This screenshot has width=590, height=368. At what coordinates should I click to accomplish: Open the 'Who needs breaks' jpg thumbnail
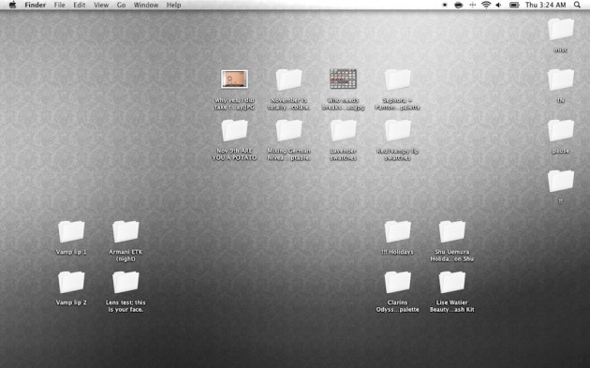pos(343,79)
